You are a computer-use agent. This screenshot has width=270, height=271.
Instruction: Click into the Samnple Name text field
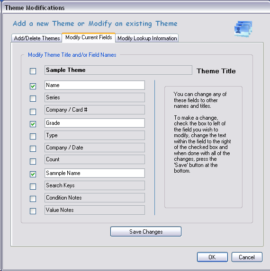[x=95, y=173]
